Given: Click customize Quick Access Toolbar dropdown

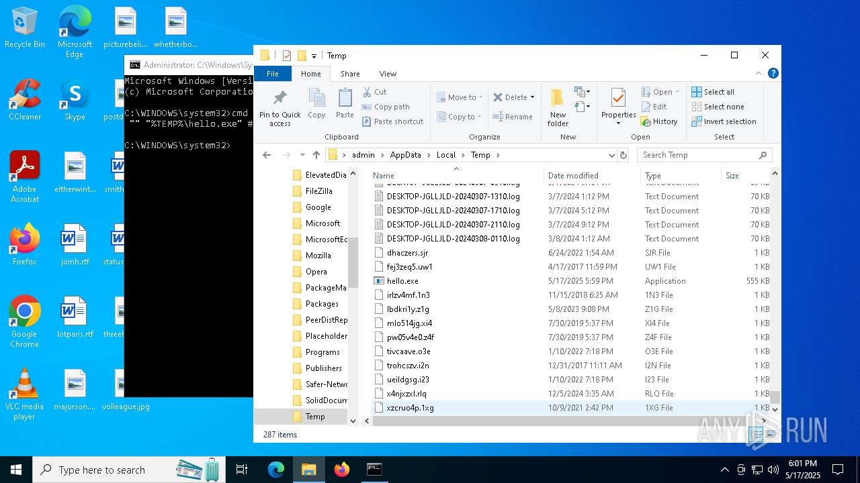Looking at the screenshot, I should 314,56.
